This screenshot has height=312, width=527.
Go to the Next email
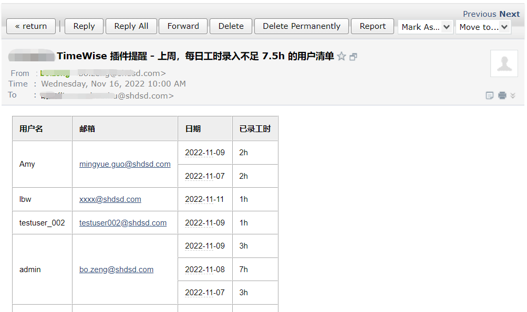point(510,14)
